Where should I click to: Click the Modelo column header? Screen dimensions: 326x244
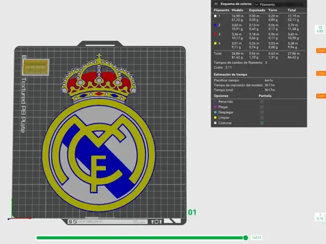237,10
